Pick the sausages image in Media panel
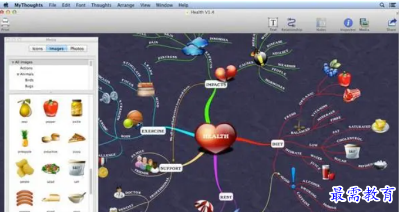Screen dimensions: 399x212 (25, 198)
